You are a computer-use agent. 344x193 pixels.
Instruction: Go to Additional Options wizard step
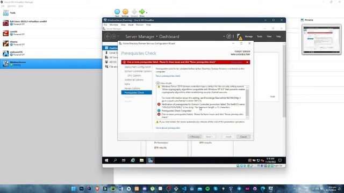tap(134, 80)
